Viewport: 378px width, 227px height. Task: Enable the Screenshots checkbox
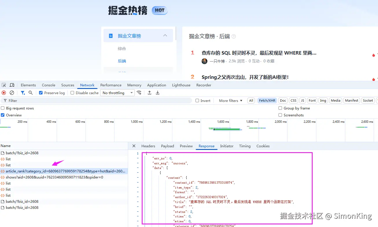click(x=280, y=115)
